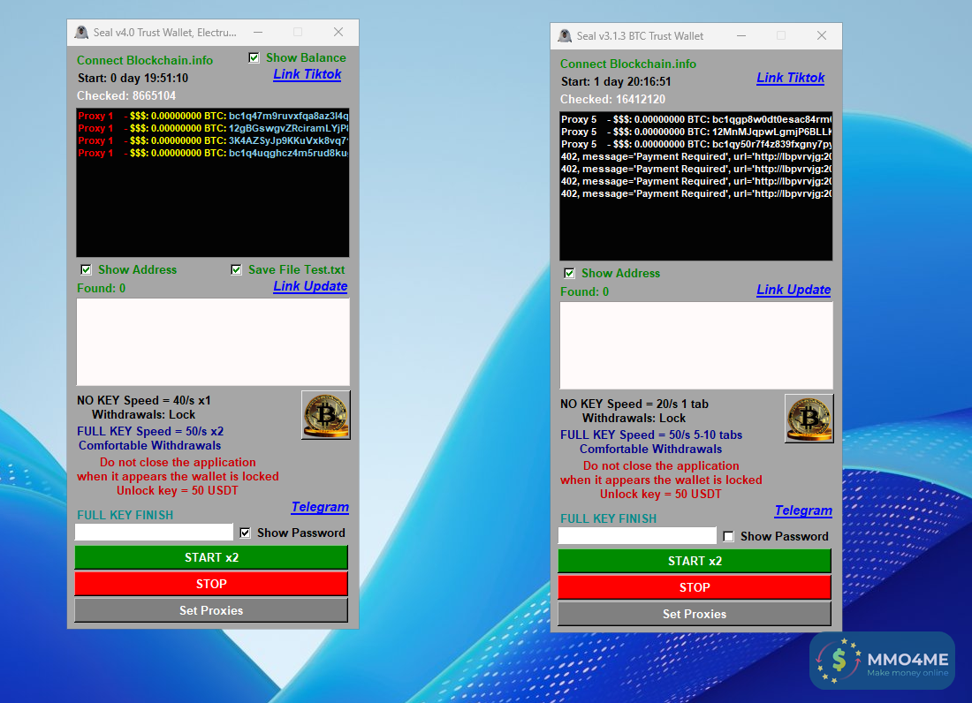Click NO KEY Speed = 40/s x1 text
This screenshot has height=703, width=972.
pos(144,401)
